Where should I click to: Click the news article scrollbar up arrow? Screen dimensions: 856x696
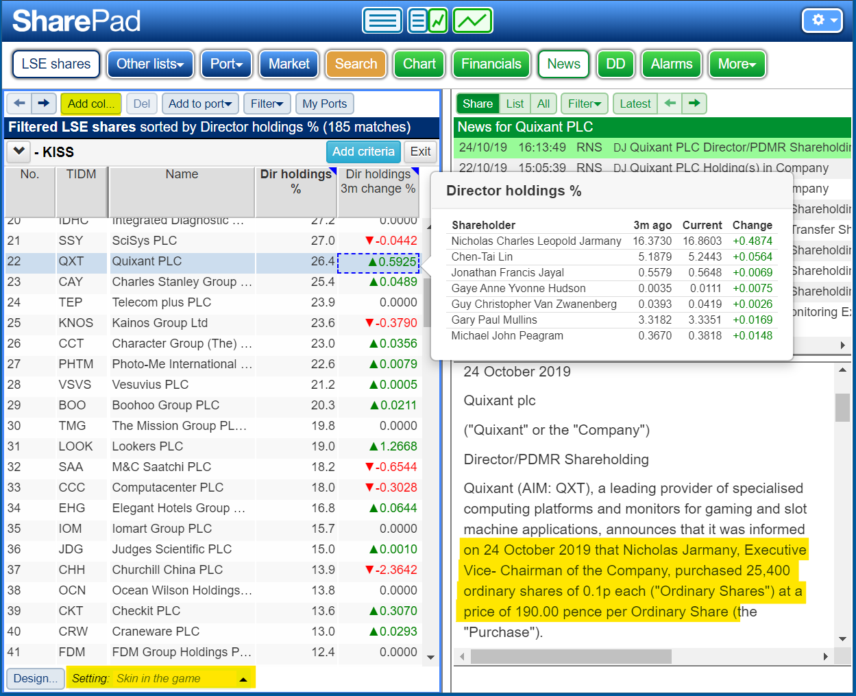point(842,370)
